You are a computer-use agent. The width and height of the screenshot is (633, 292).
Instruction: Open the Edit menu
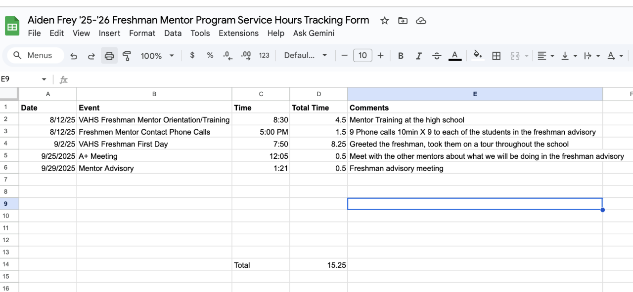point(57,33)
